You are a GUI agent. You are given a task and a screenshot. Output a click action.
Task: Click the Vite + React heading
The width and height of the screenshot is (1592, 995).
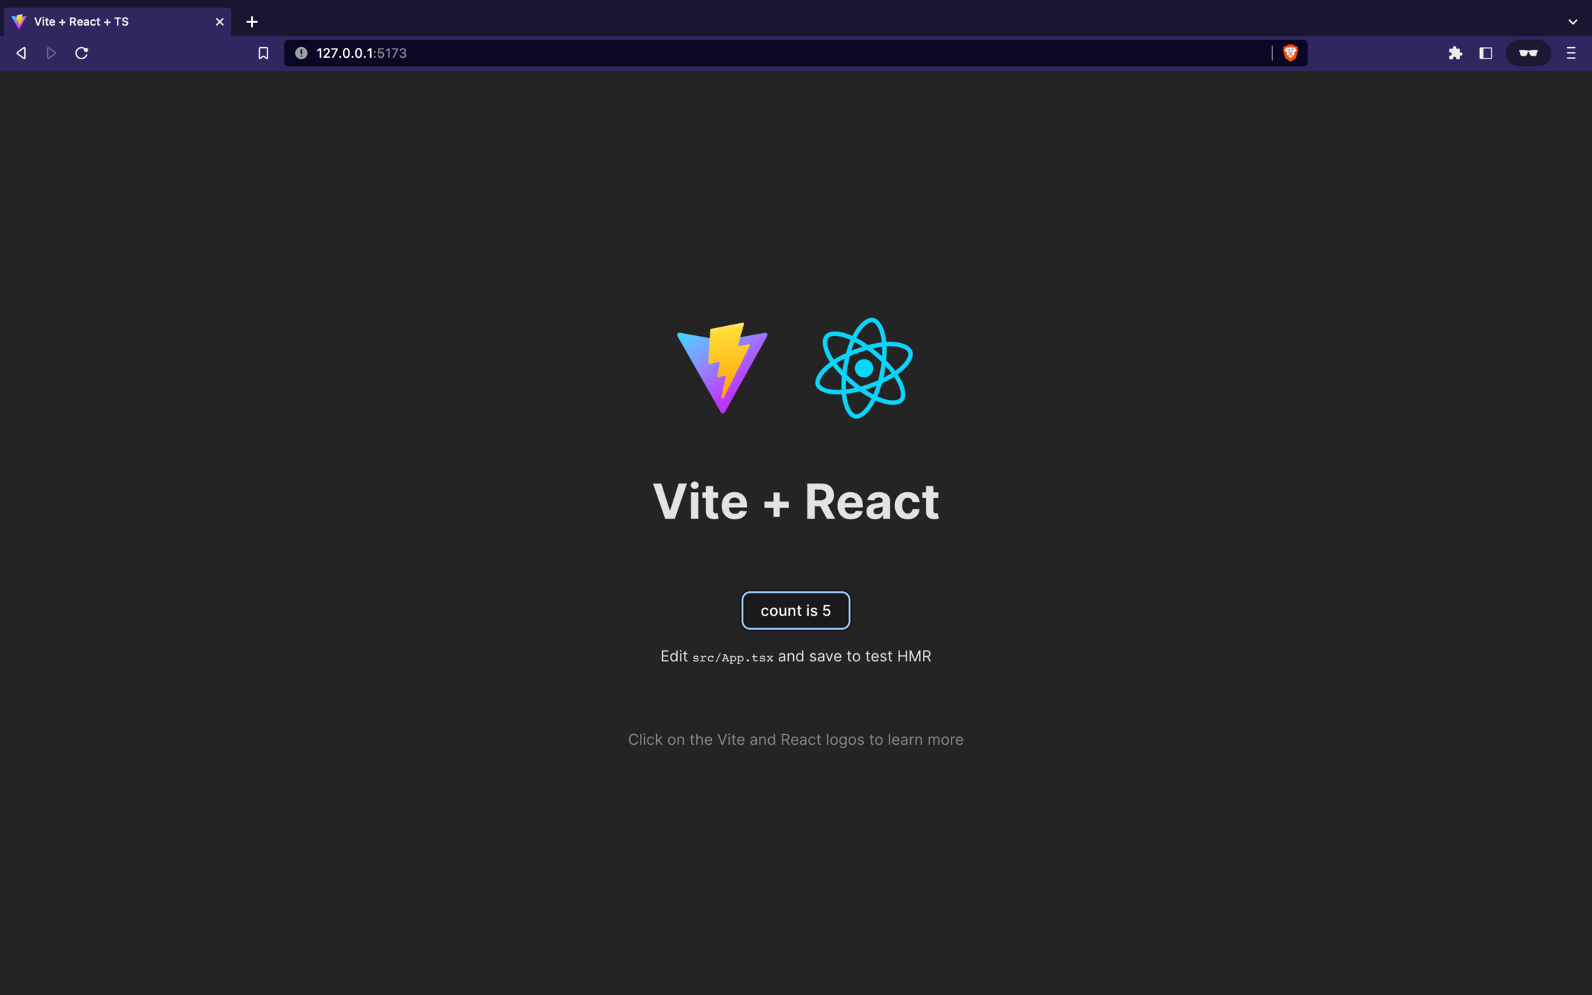click(795, 501)
